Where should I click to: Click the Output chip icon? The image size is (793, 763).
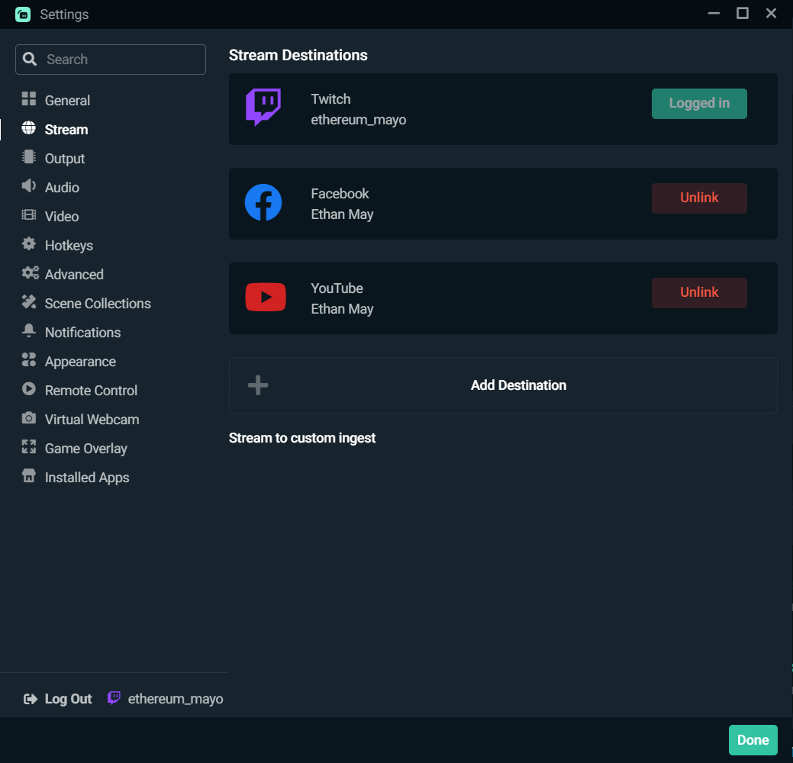tap(29, 157)
